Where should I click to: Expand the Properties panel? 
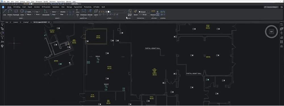pyautogui.click(x=141, y=18)
